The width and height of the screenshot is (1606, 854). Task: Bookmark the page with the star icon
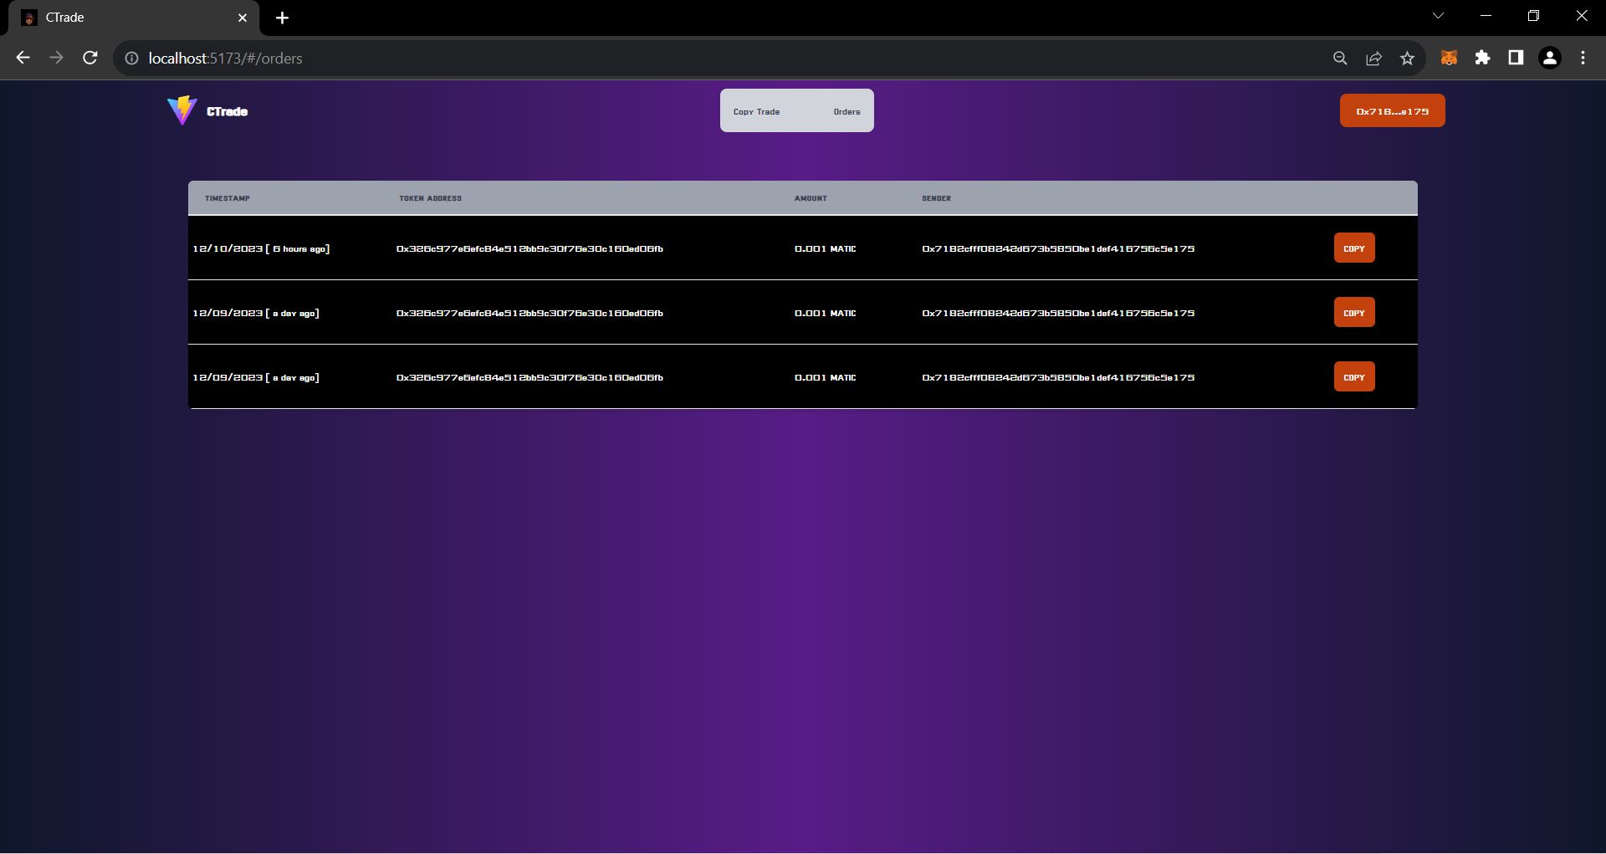point(1407,58)
